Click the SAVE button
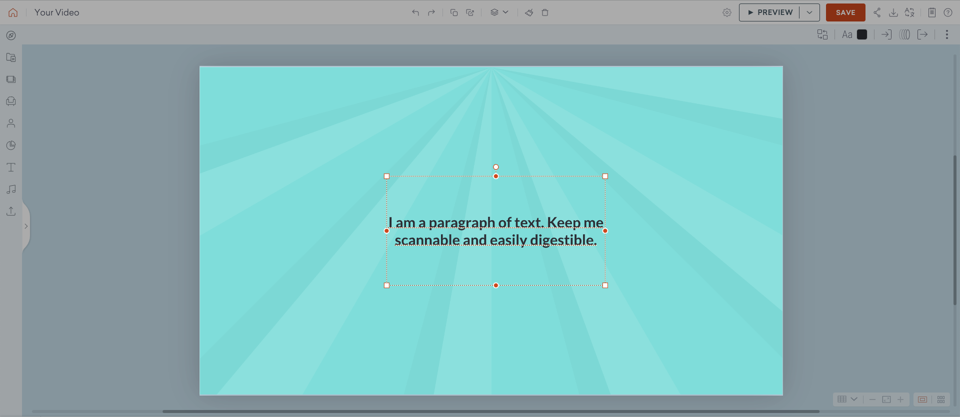Screen dimensions: 960x417 coord(845,12)
